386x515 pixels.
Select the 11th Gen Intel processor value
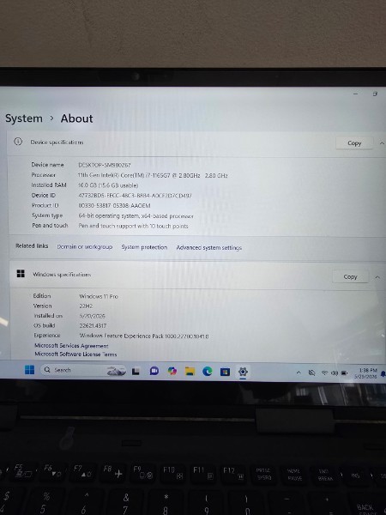[153, 175]
